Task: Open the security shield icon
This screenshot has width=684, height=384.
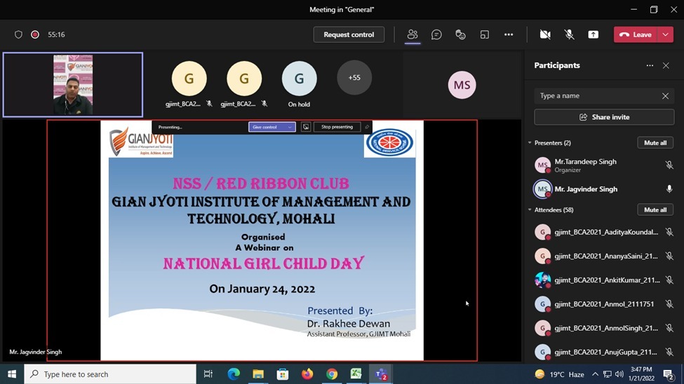Action: click(18, 34)
